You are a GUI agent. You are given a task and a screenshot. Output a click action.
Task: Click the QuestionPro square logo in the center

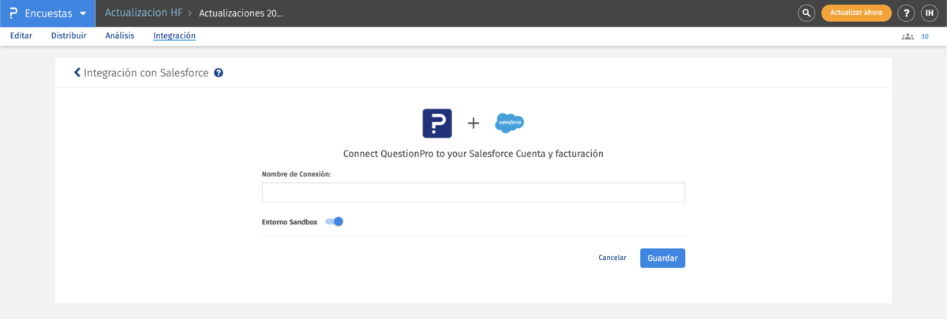437,124
